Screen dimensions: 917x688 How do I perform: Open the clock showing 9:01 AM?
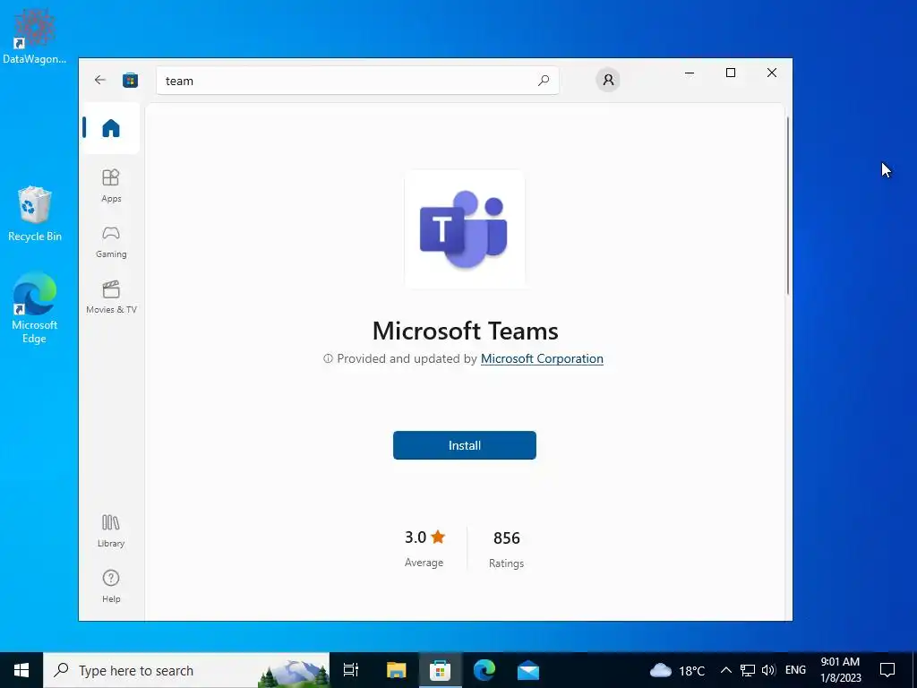click(840, 670)
